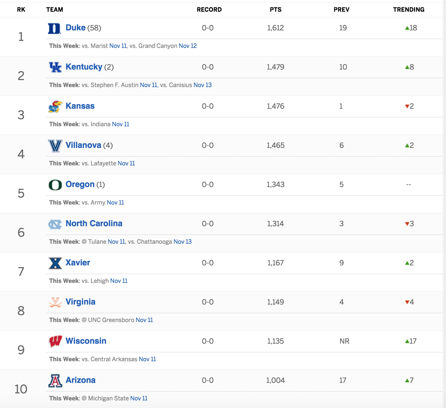The width and height of the screenshot is (446, 408).
Task: Click the Virginia Cavaliers sabres logo
Action: [55, 302]
